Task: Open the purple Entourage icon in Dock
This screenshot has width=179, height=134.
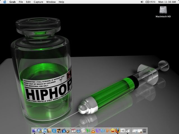Action: pyautogui.click(x=98, y=131)
